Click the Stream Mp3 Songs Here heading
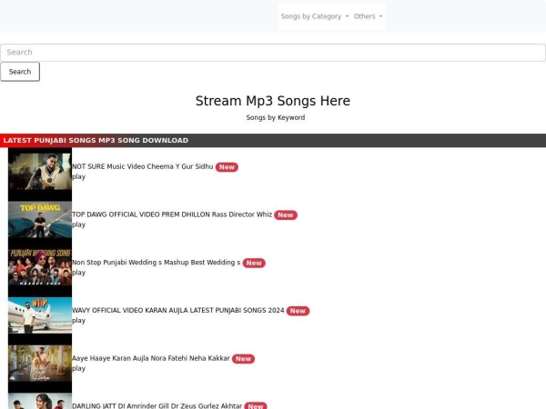Viewport: 546px width, 409px height. [x=273, y=101]
